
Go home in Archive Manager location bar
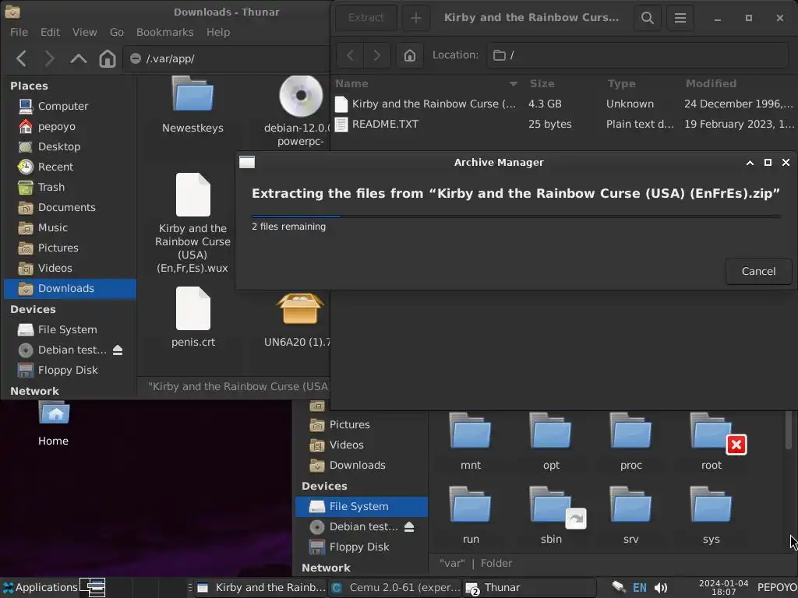[410, 55]
